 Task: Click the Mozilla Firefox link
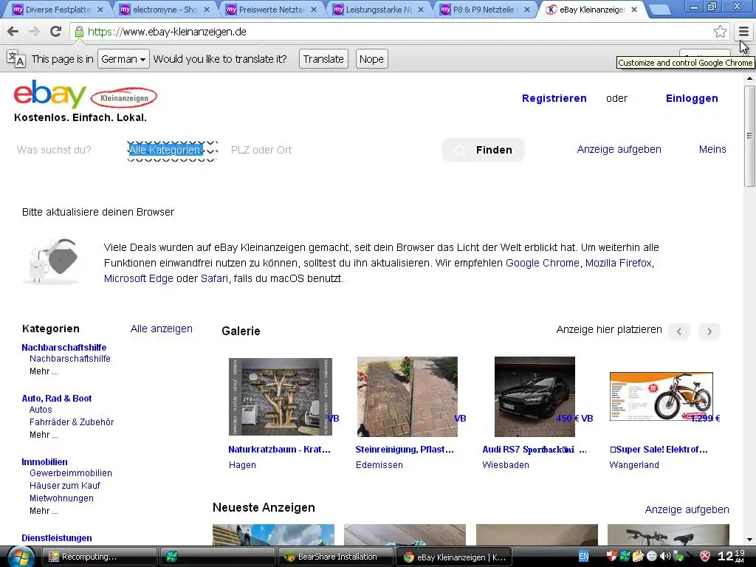coord(619,263)
